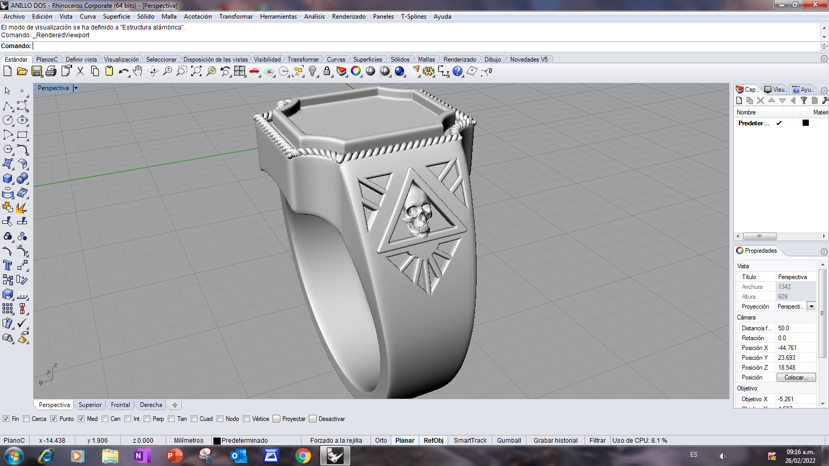Select the Control point curve tool
Image resolution: width=829 pixels, height=466 pixels.
tap(22, 106)
